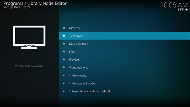
Task: Select the 'Playlists' node
Action: click(124, 60)
